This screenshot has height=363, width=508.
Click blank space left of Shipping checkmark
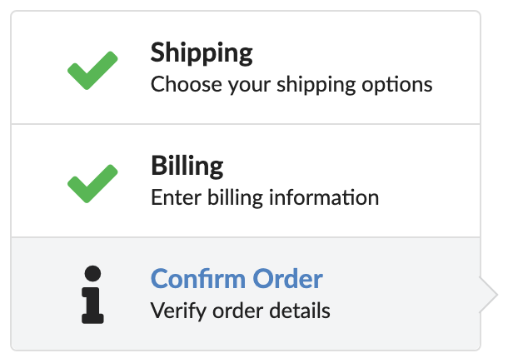(x=39, y=68)
